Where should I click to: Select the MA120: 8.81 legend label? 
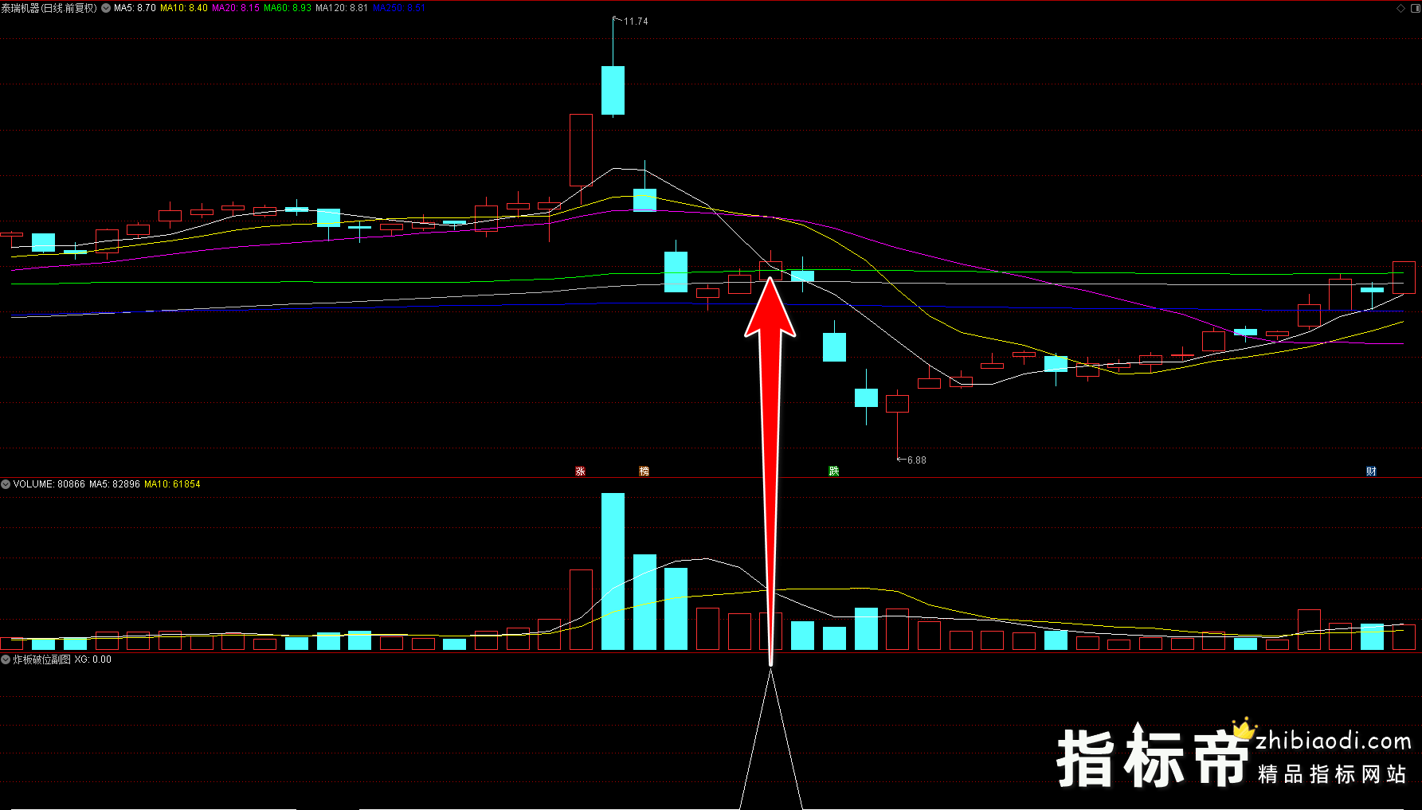(342, 8)
